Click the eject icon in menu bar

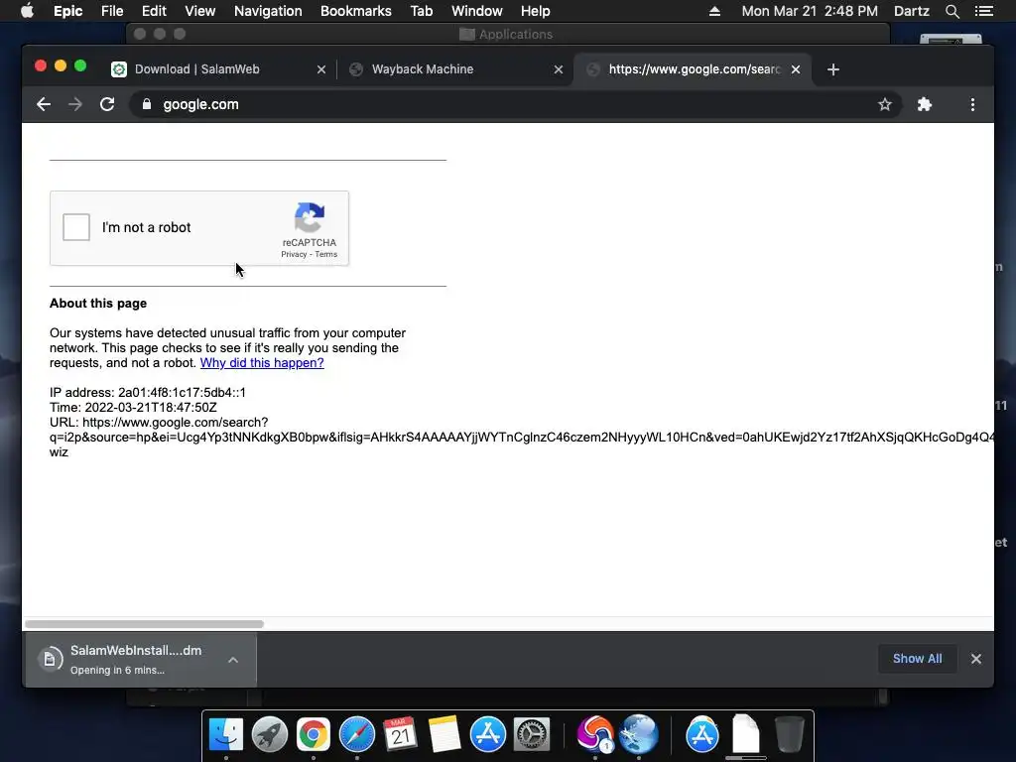(714, 11)
